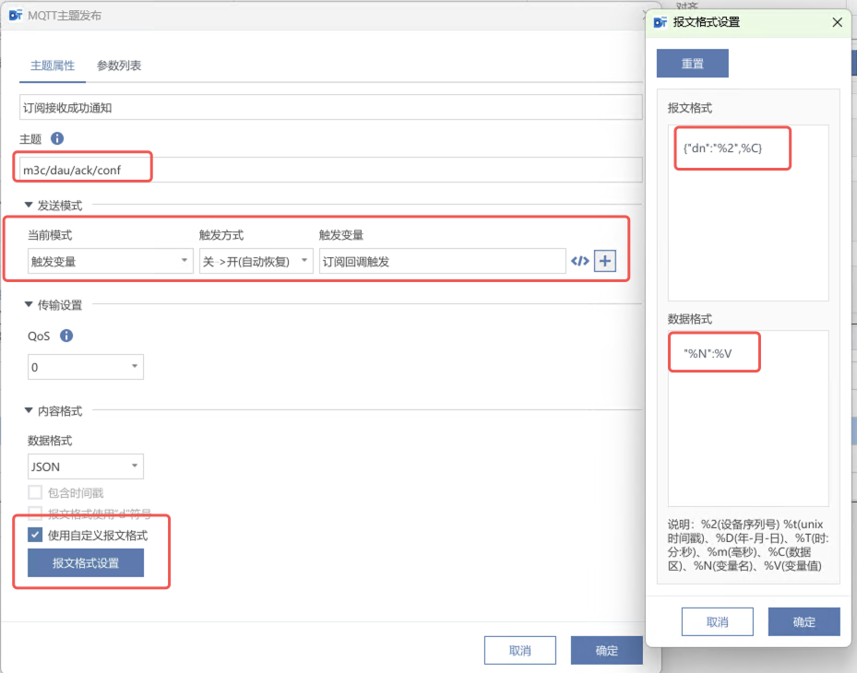Open the 触发方式 dropdown

click(256, 262)
